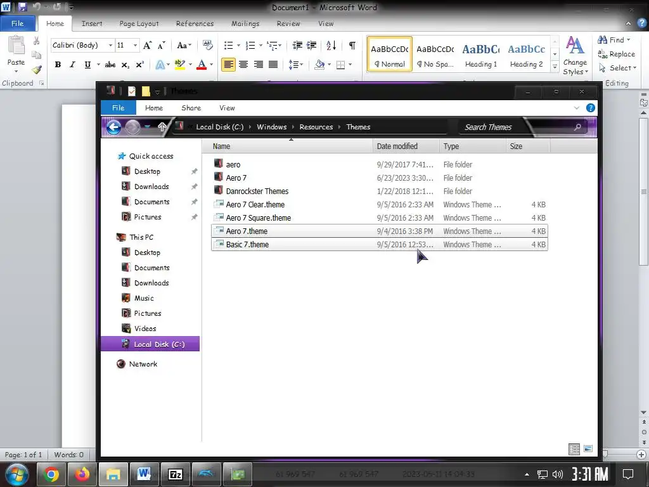The image size is (649, 487).
Task: Click Windows breadcrumb in address bar
Action: (x=271, y=127)
